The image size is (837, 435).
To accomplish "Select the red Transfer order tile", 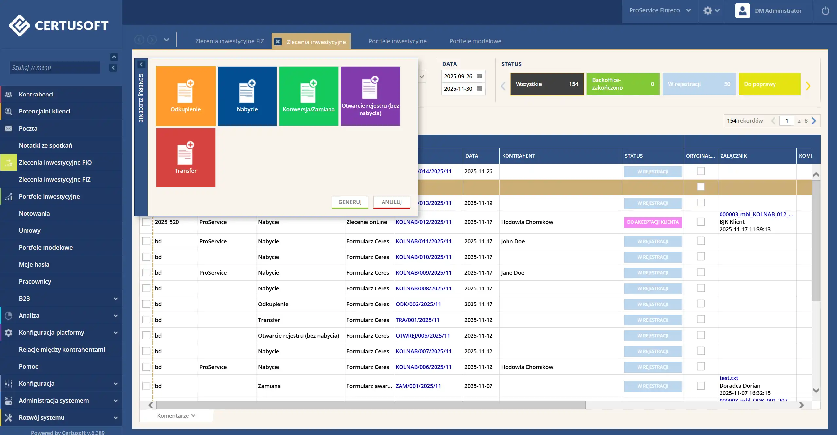I will [x=186, y=157].
